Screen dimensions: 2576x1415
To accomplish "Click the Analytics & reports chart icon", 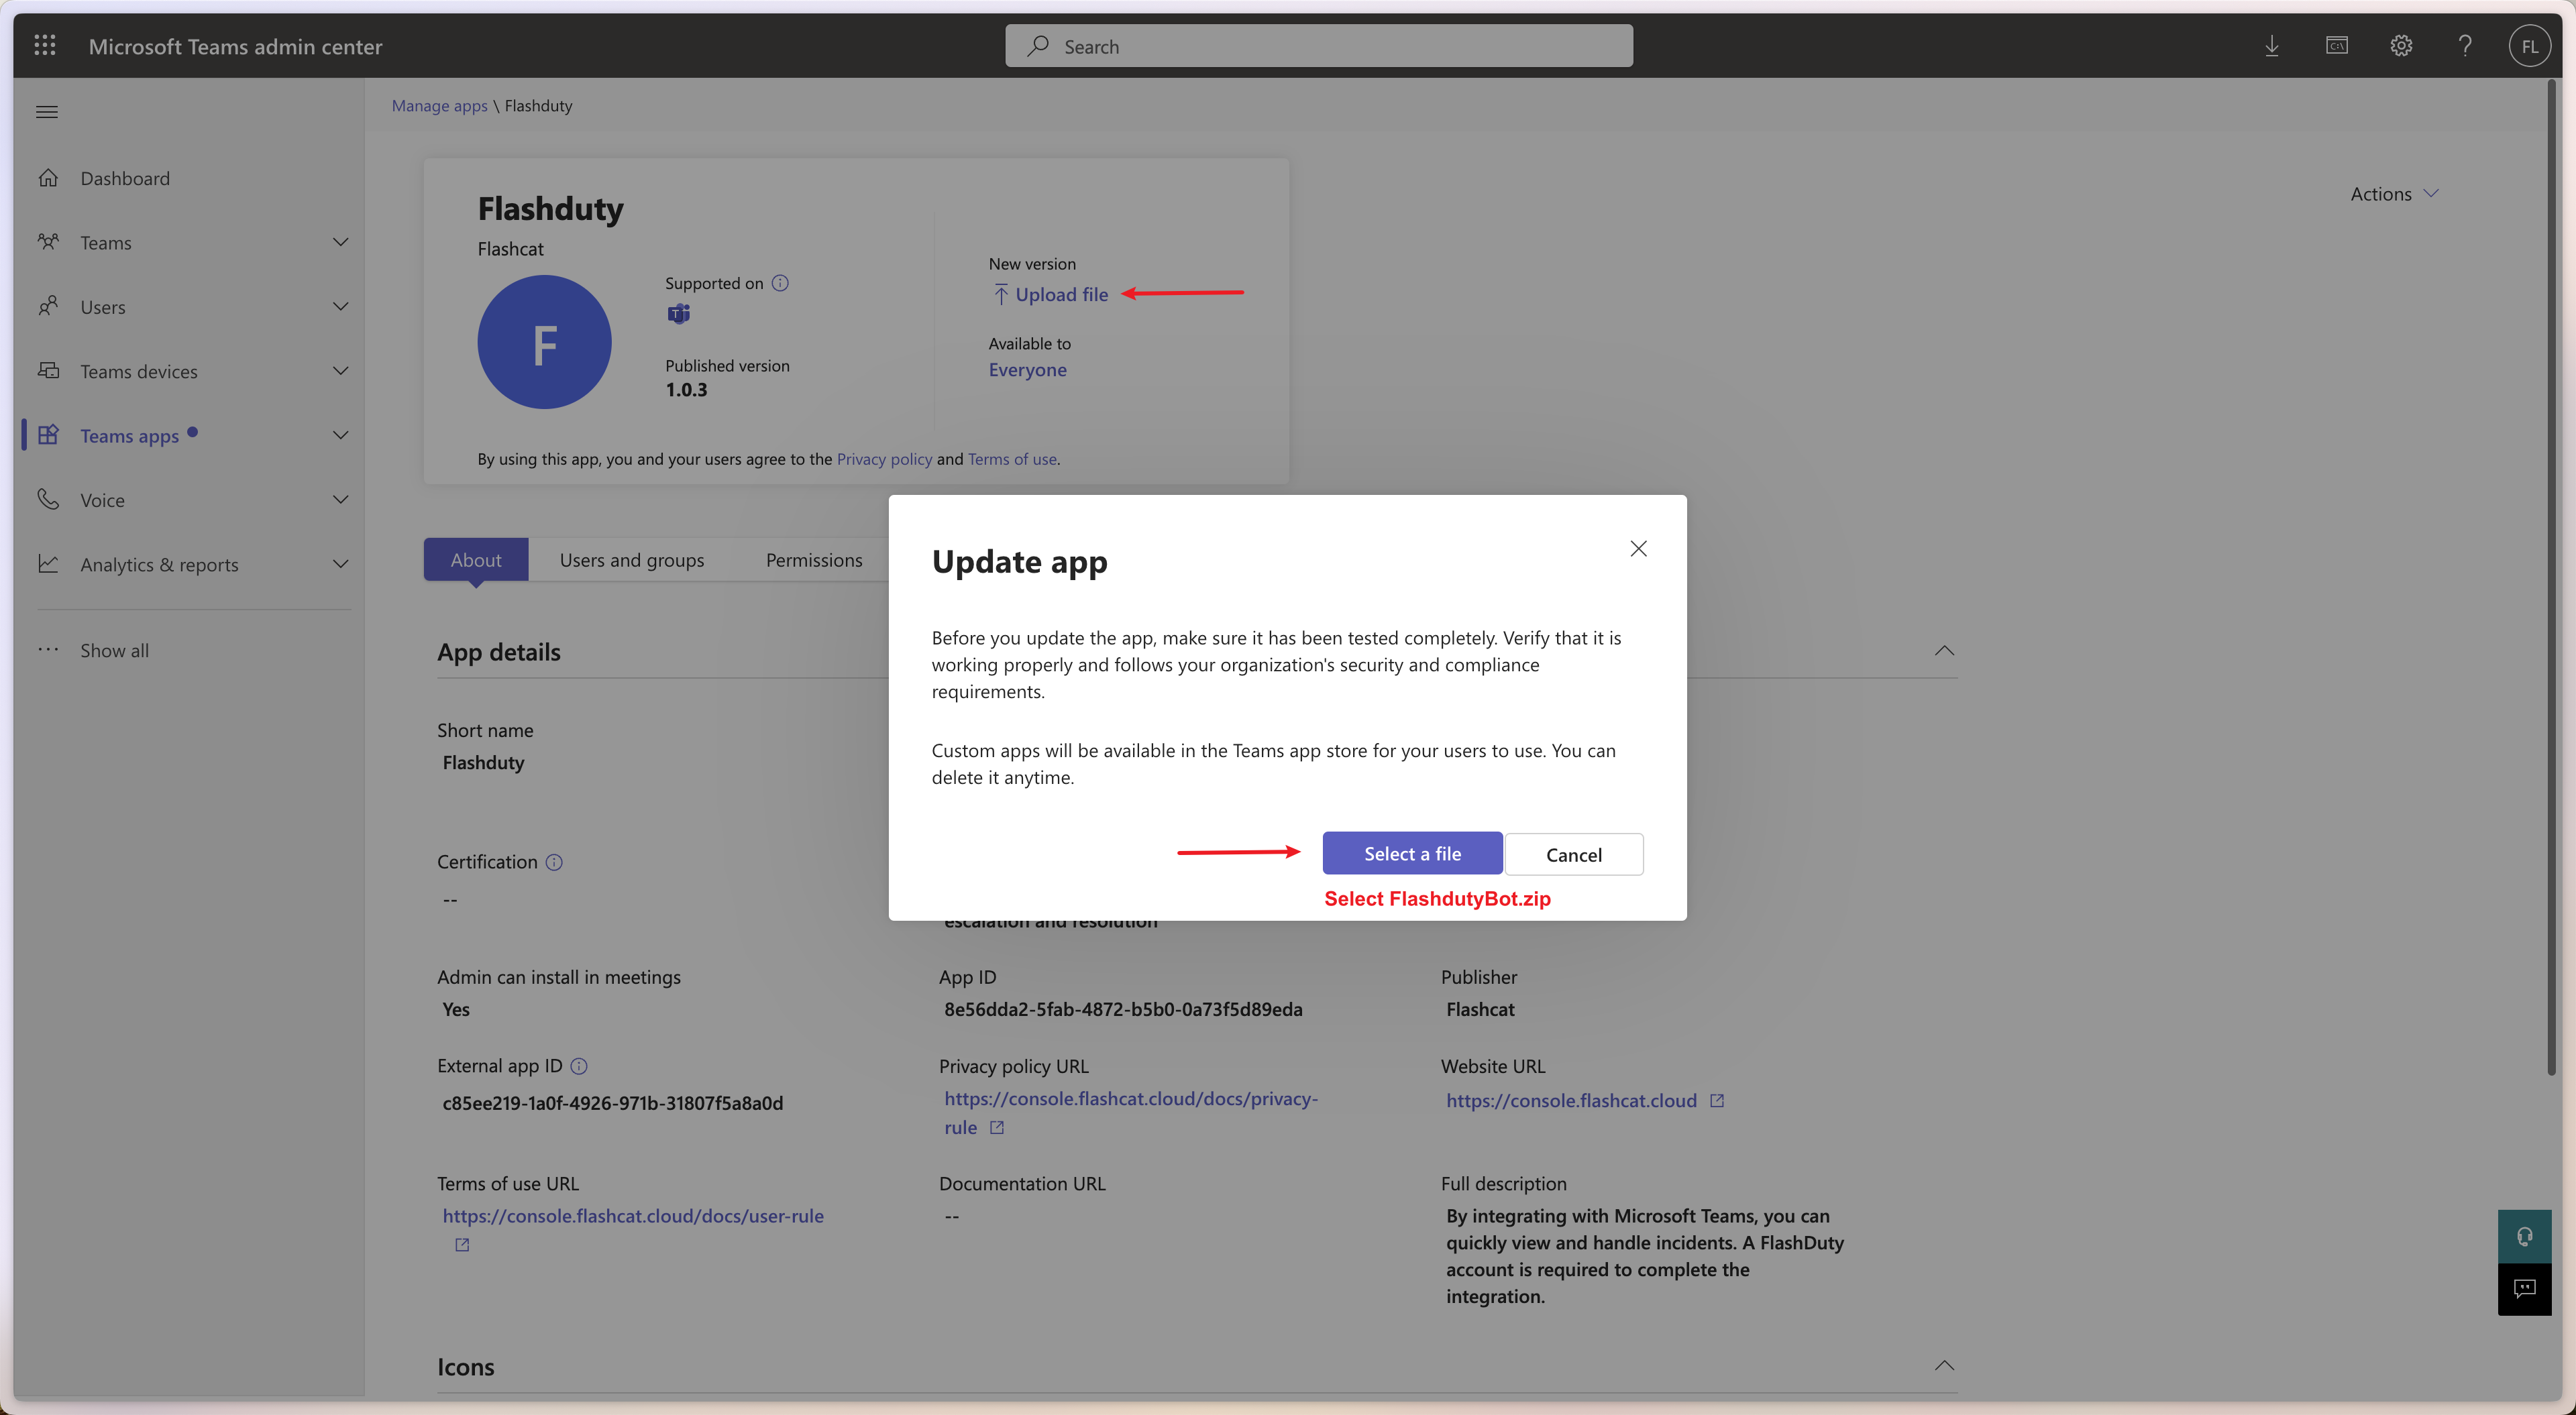I will (x=48, y=564).
